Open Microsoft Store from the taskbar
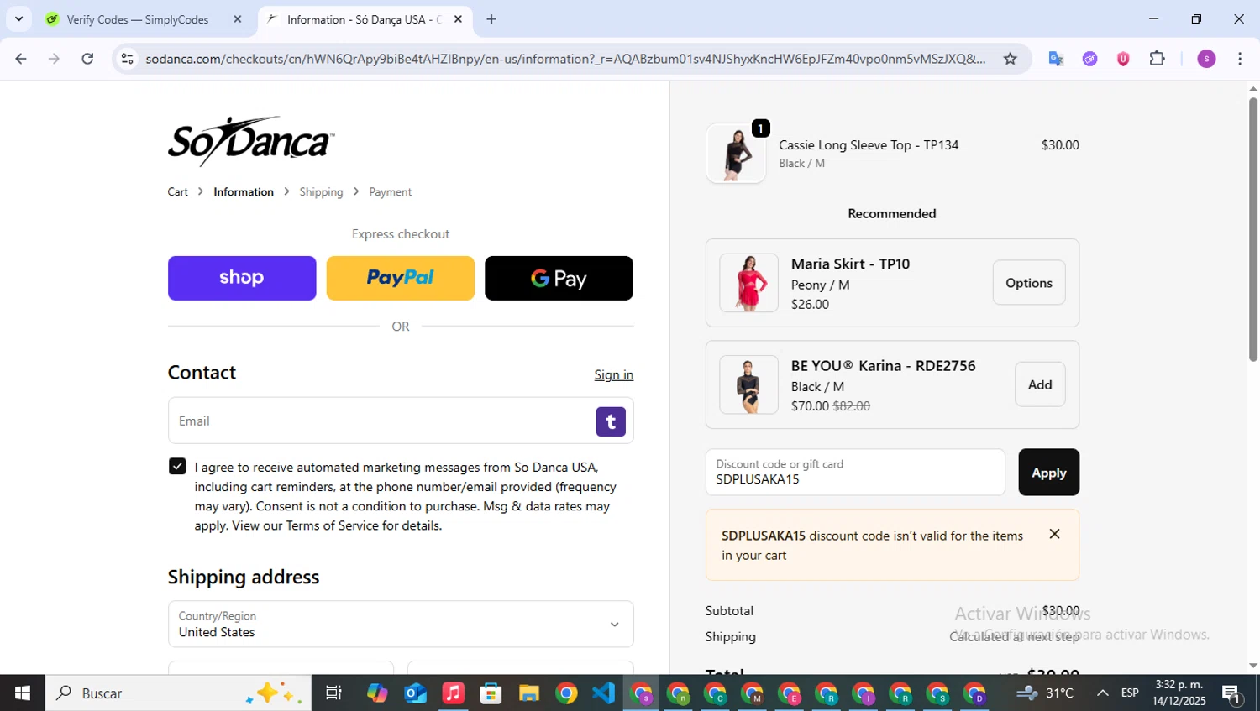 coord(491,693)
